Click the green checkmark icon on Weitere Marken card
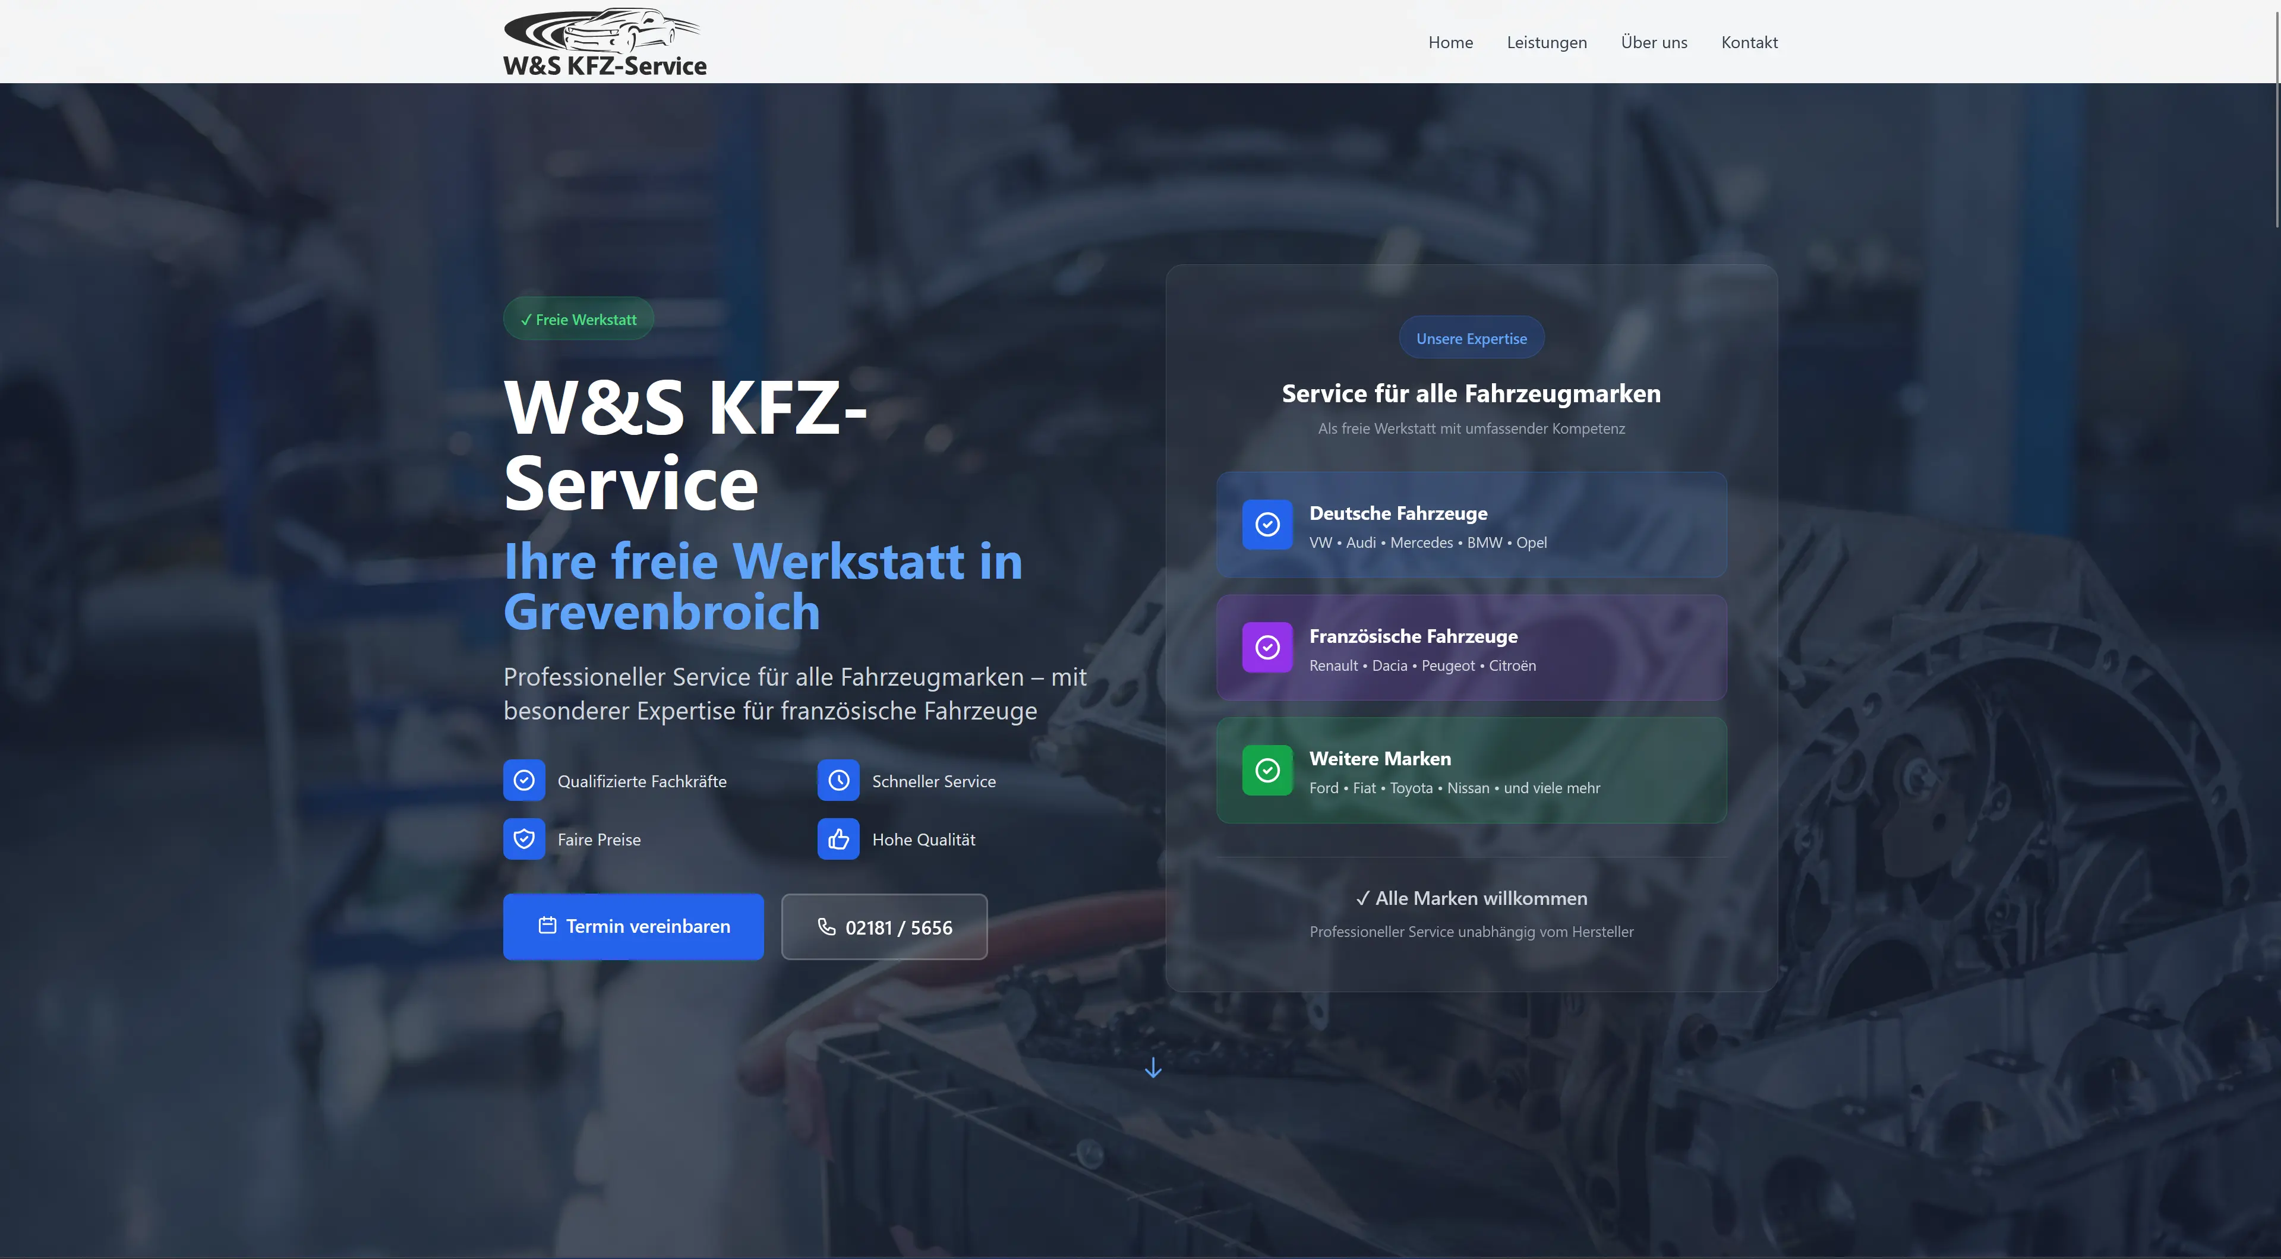 pyautogui.click(x=1267, y=769)
